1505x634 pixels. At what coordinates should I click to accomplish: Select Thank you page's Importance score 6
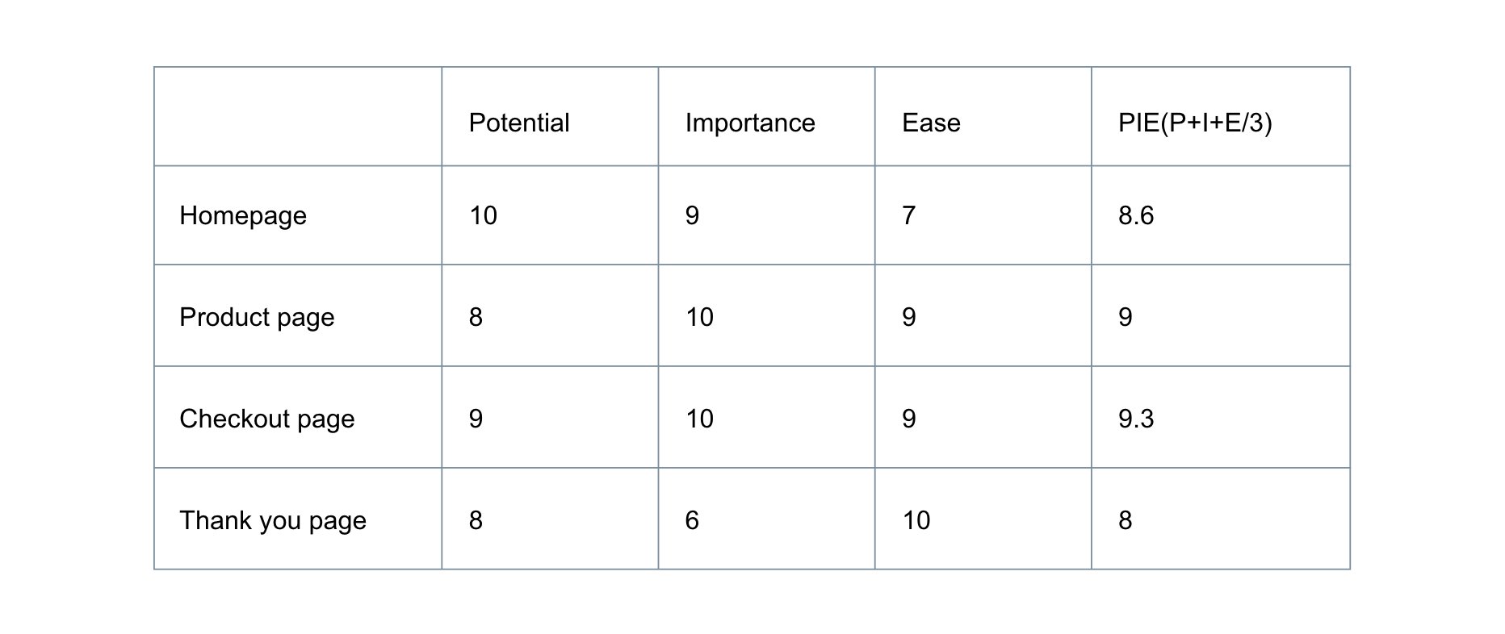click(692, 520)
